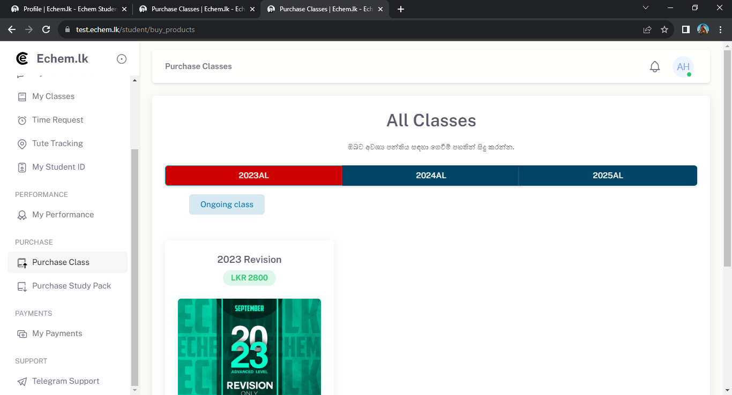This screenshot has height=395, width=732.
Task: Click the Tute Tracking pin icon
Action: 22,144
